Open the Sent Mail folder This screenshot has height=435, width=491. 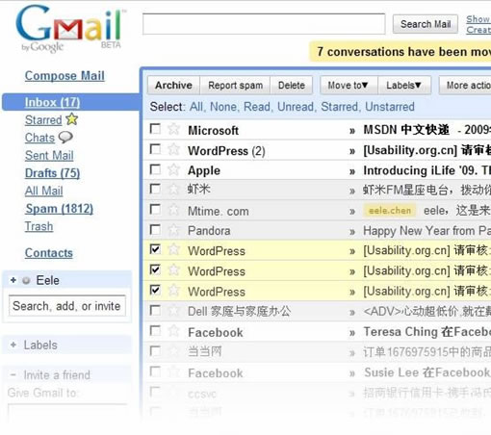tap(49, 155)
